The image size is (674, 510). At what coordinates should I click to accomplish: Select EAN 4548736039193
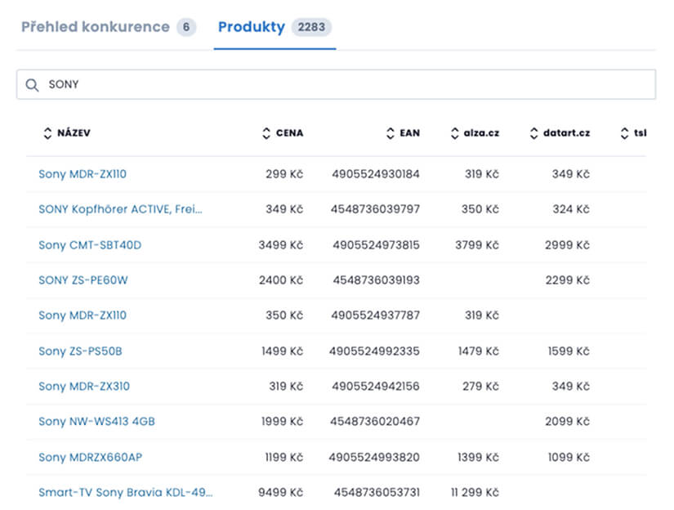coord(376,280)
